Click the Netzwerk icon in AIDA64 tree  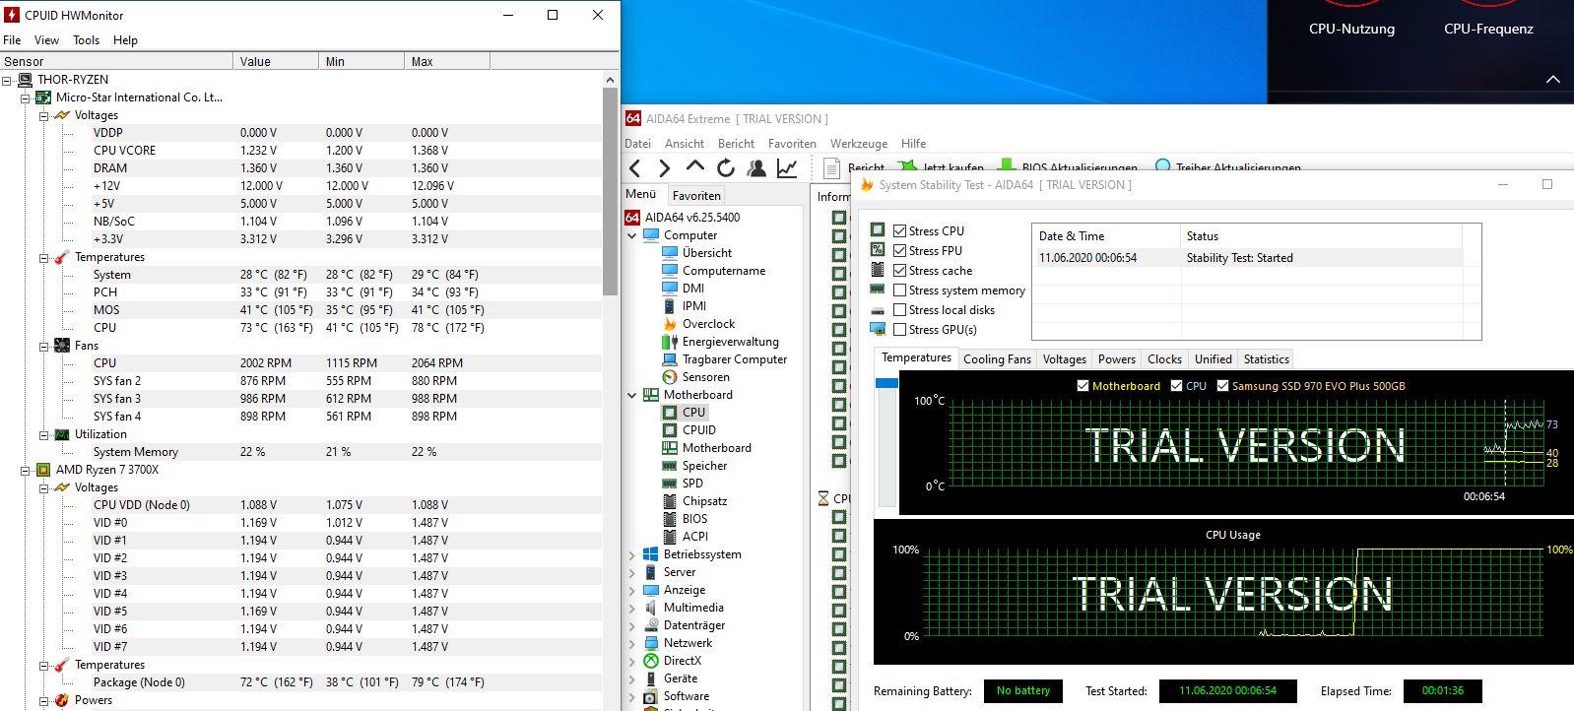(651, 643)
